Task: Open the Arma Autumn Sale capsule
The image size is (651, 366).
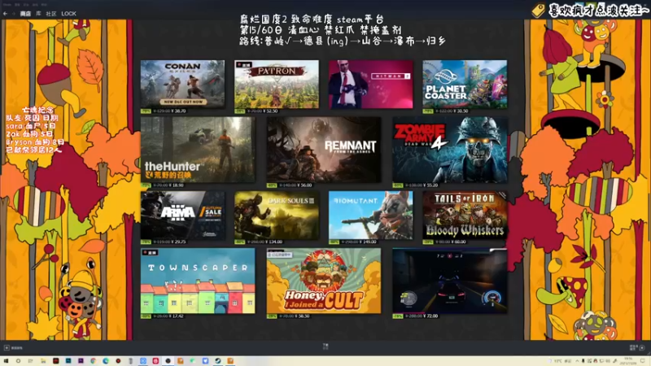Action: click(x=182, y=216)
